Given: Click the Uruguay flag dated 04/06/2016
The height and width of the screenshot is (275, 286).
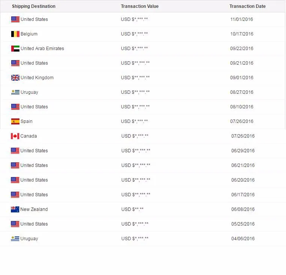Looking at the screenshot, I should coord(15,239).
